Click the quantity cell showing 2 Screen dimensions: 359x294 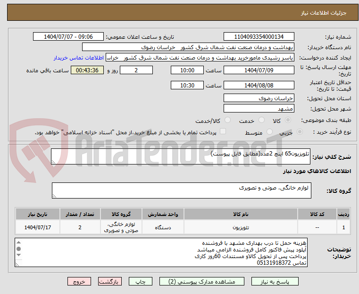(80, 227)
